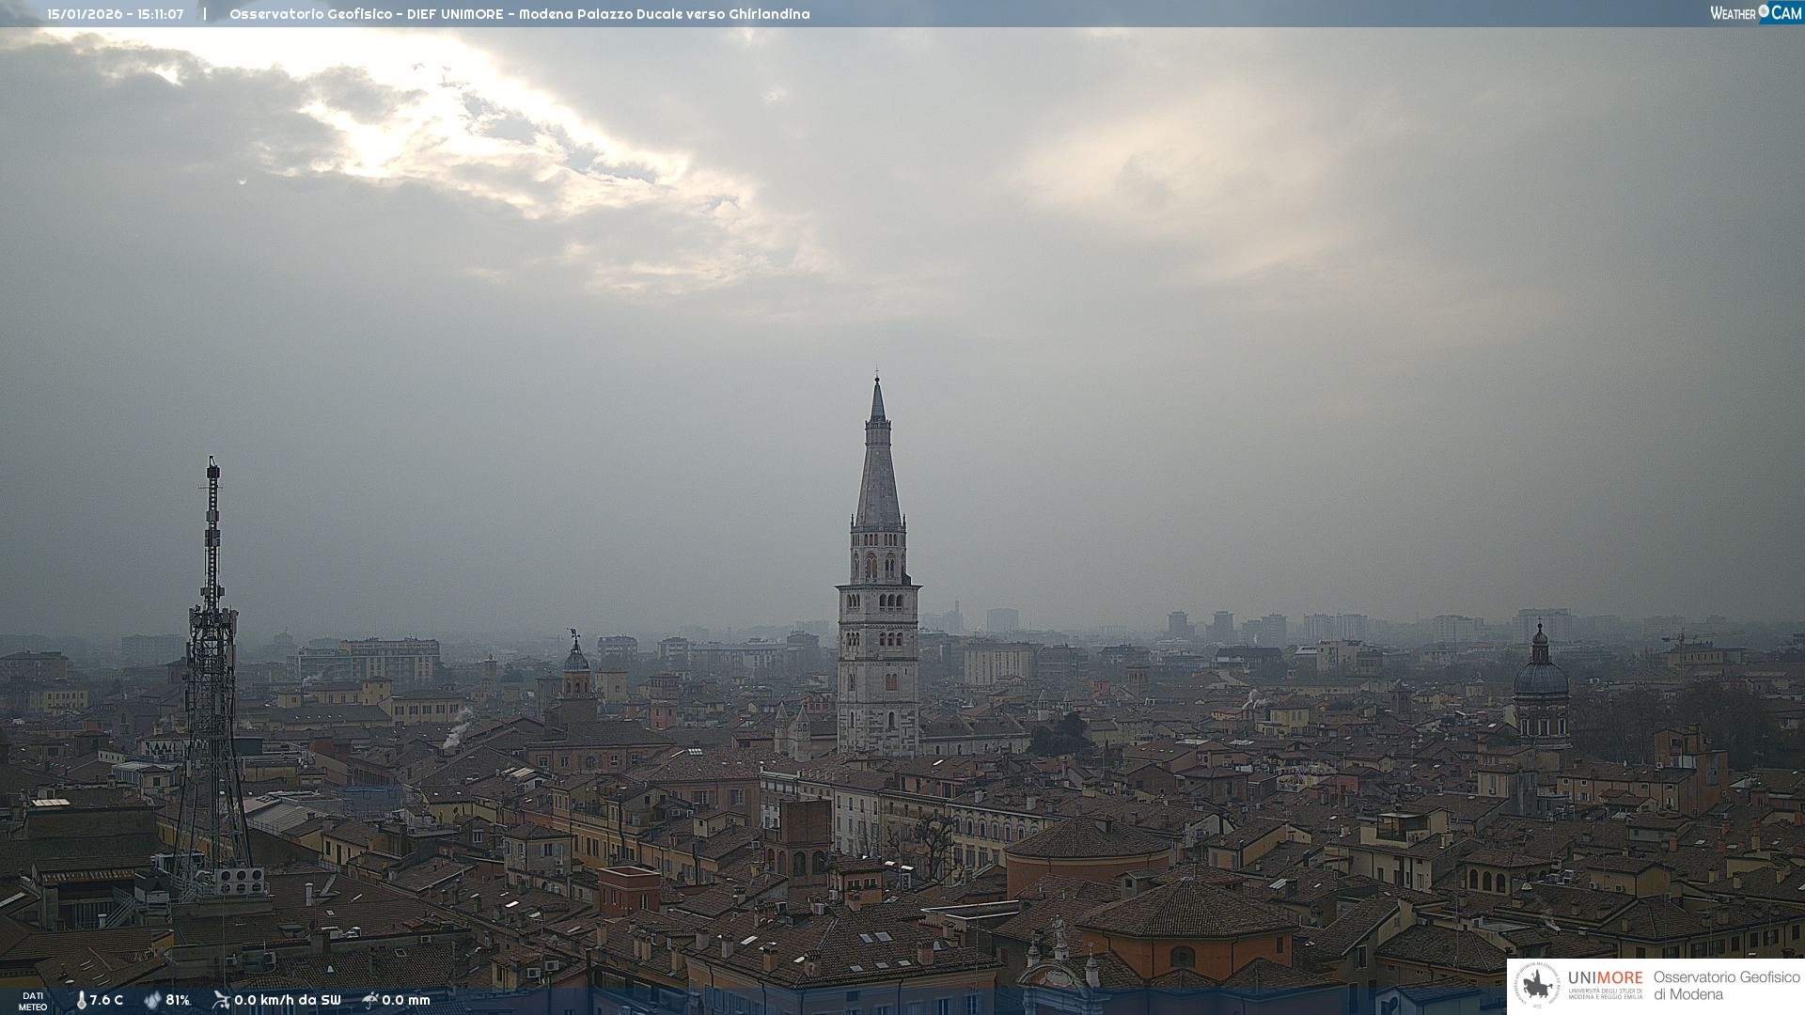The image size is (1805, 1015).
Task: Click the WeatherCam logo
Action: pyautogui.click(x=1755, y=13)
